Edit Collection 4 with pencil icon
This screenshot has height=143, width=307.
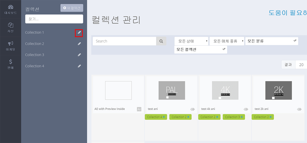79,66
